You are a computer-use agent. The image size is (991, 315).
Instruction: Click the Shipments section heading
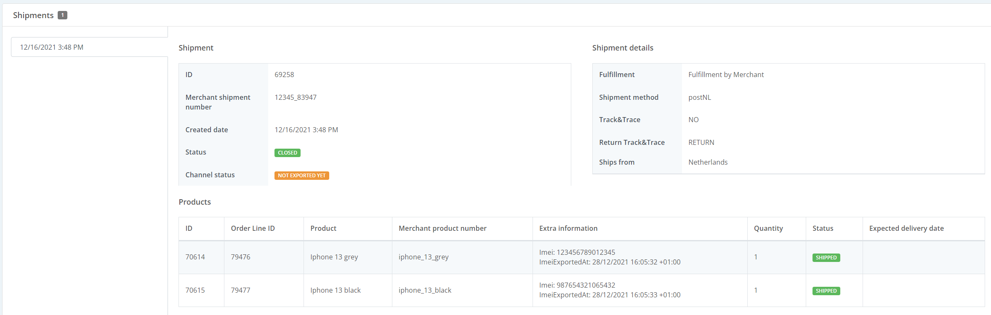click(33, 15)
